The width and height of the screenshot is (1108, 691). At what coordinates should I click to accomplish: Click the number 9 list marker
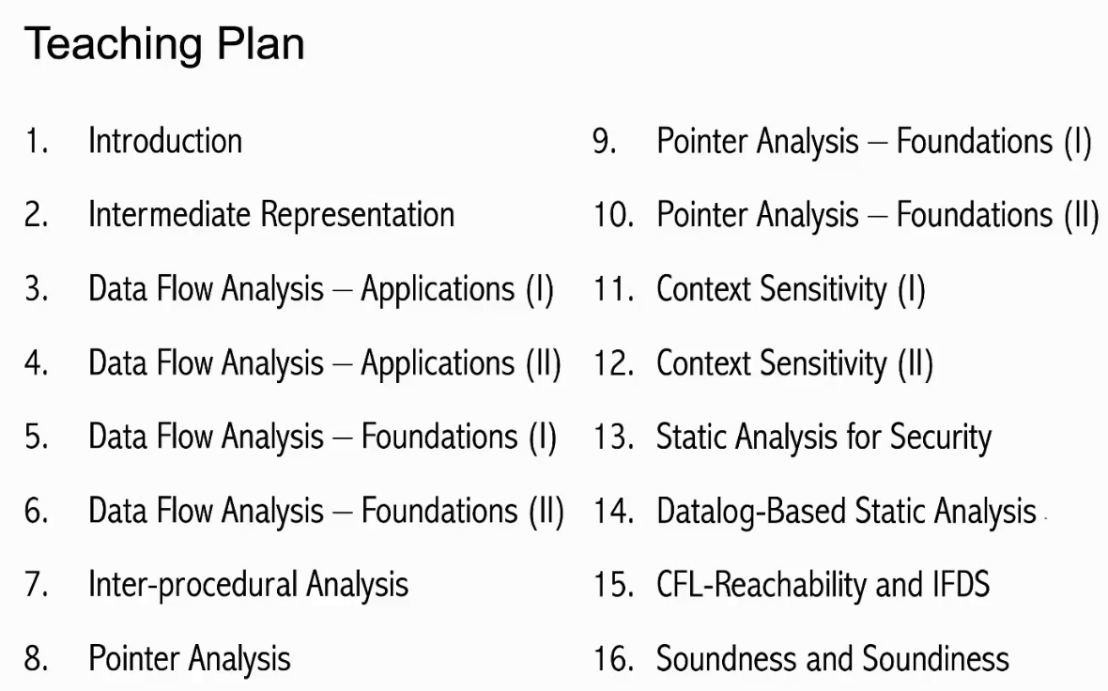click(x=604, y=142)
